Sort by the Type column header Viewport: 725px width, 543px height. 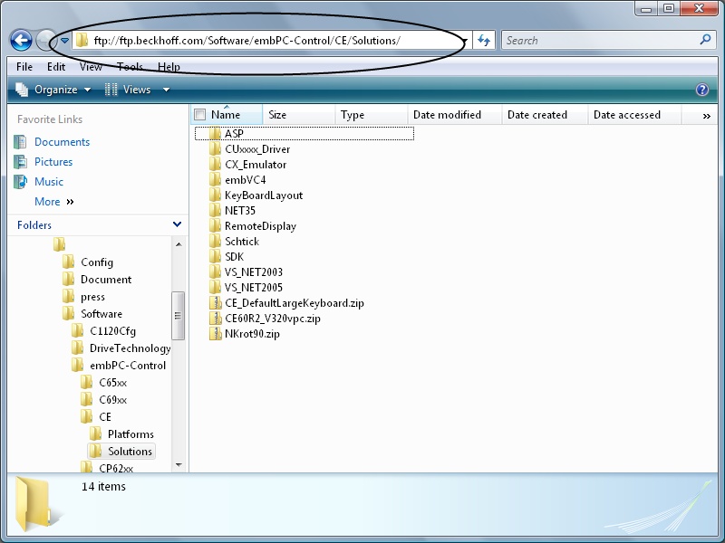click(372, 115)
